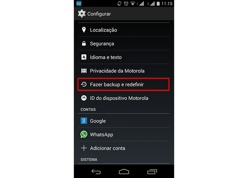Image resolution: width=248 pixels, height=178 pixels.
Task: Open Localização settings entry
Action: click(124, 30)
